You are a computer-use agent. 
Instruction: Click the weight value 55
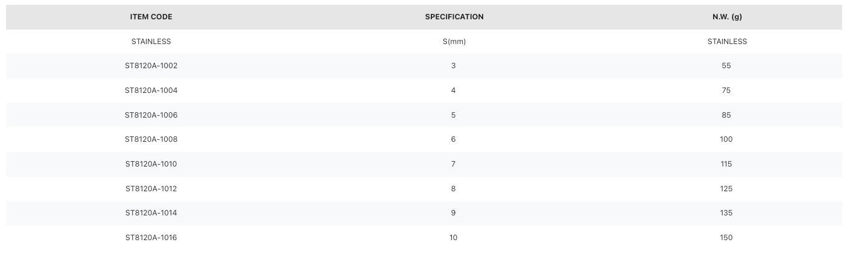(726, 66)
